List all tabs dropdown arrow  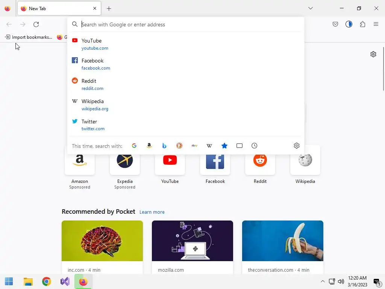tap(311, 8)
